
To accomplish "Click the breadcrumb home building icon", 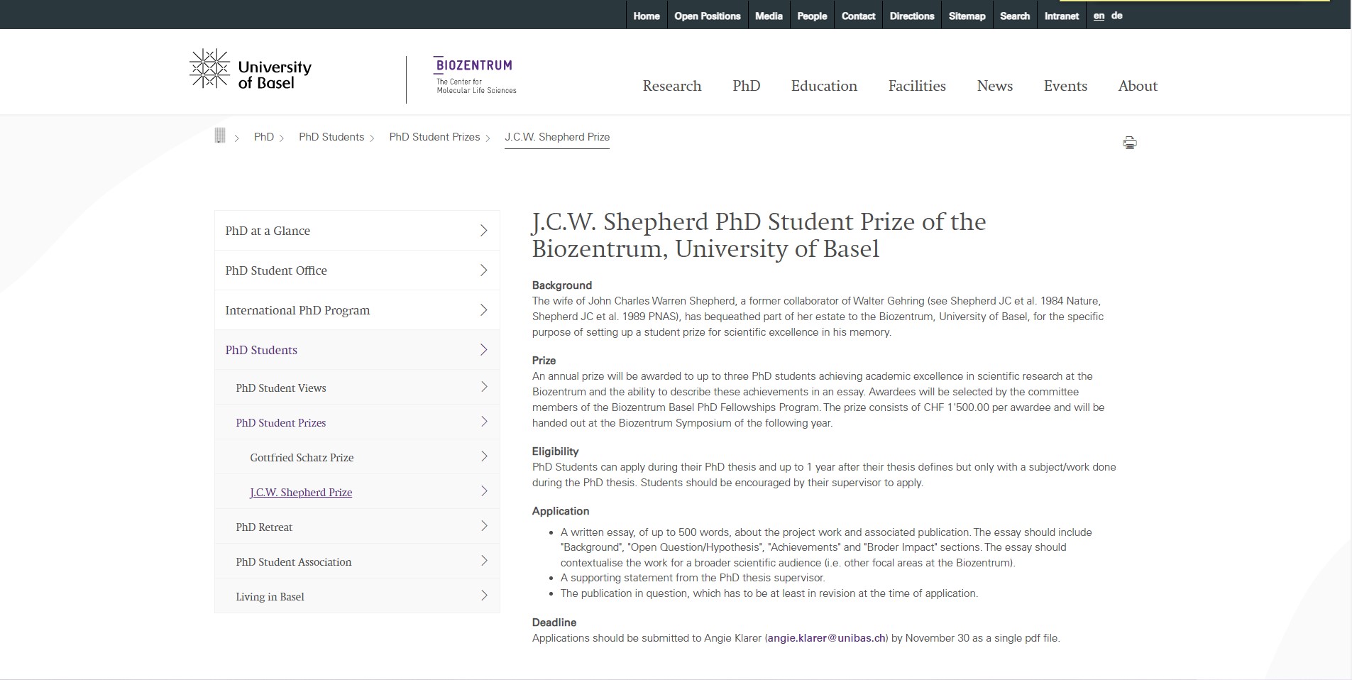I will point(220,136).
